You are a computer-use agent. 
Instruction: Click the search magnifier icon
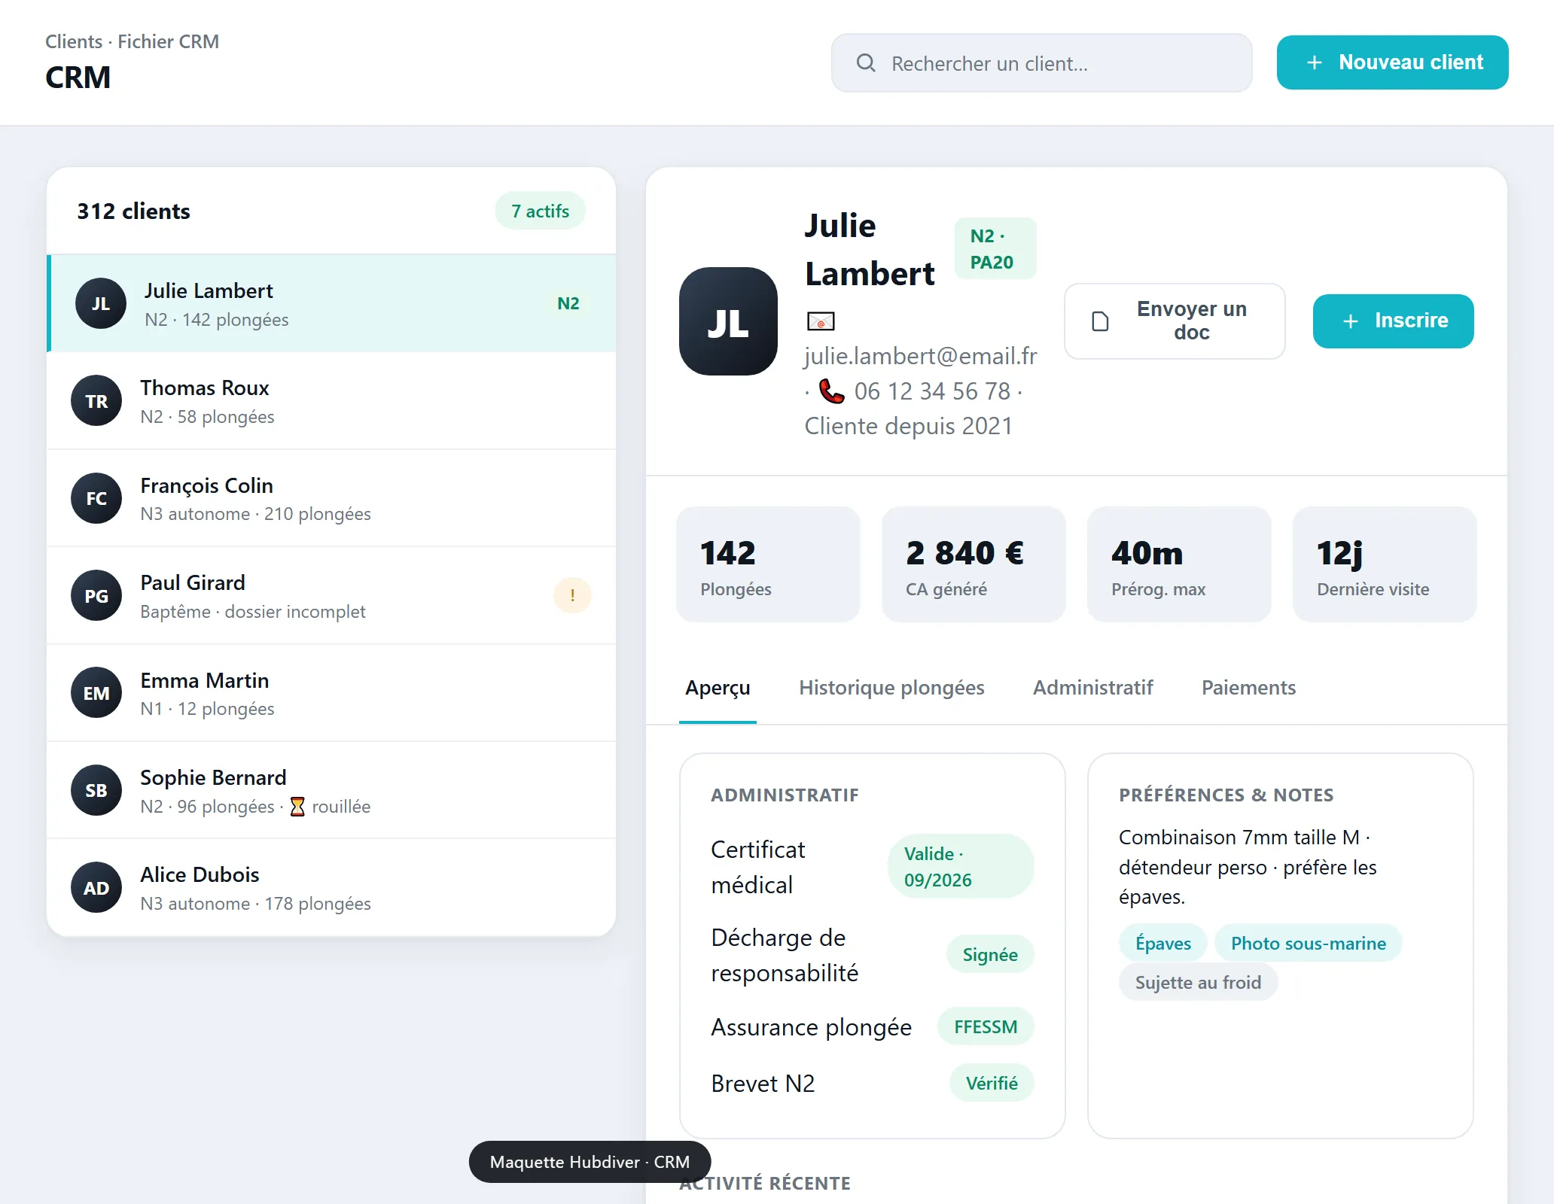click(x=866, y=62)
